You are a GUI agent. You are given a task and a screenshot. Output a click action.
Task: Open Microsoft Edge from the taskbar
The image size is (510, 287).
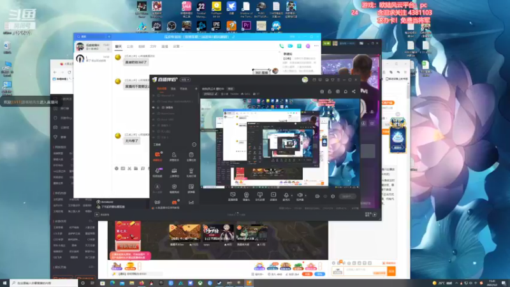coord(112,283)
